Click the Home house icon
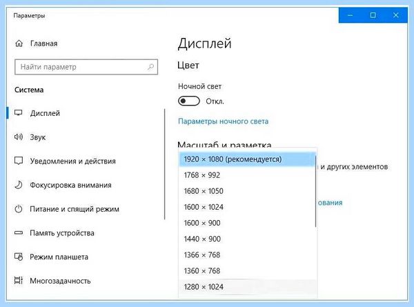The height and width of the screenshot is (307, 414). point(19,43)
